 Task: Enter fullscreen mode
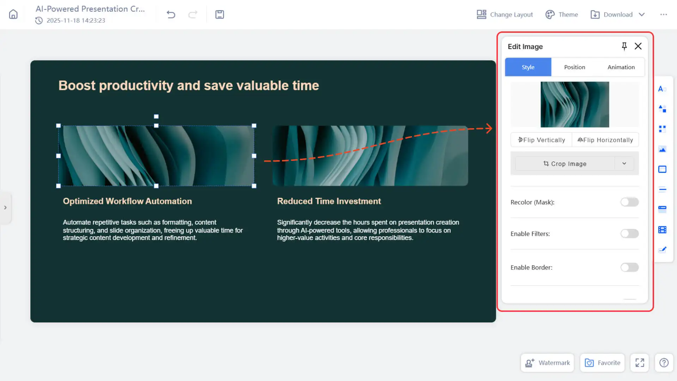tap(640, 363)
